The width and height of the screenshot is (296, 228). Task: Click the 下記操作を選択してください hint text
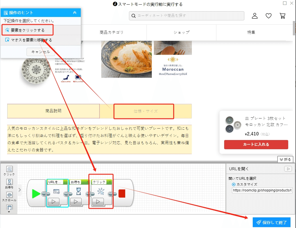tap(29, 21)
